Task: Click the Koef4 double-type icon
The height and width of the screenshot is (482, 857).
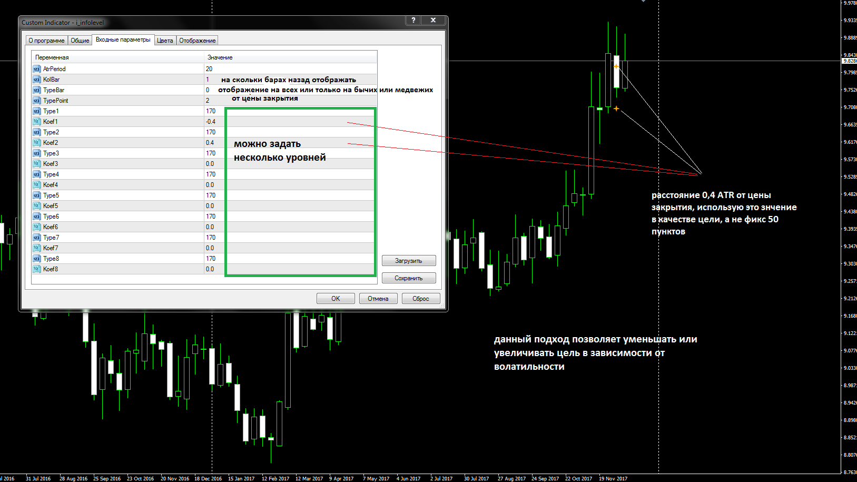Action: pyautogui.click(x=36, y=185)
